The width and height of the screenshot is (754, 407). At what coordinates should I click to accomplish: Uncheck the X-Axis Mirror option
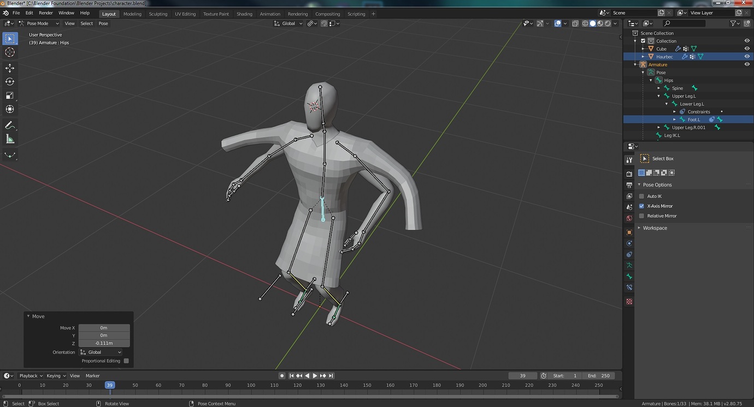(x=641, y=206)
